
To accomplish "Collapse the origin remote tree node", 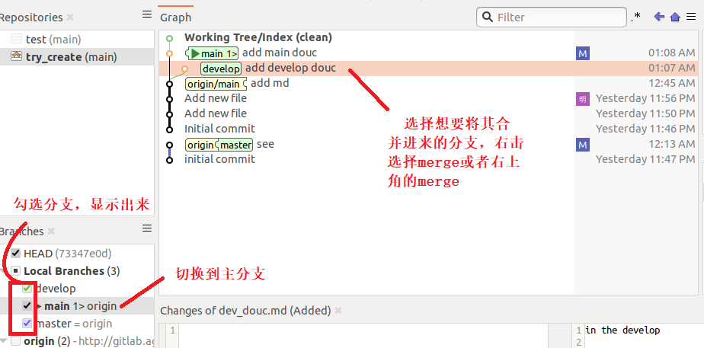I will click(x=4, y=340).
